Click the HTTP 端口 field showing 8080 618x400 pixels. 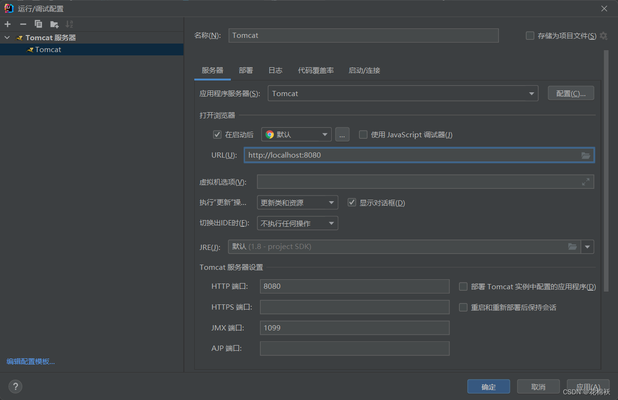[354, 286]
